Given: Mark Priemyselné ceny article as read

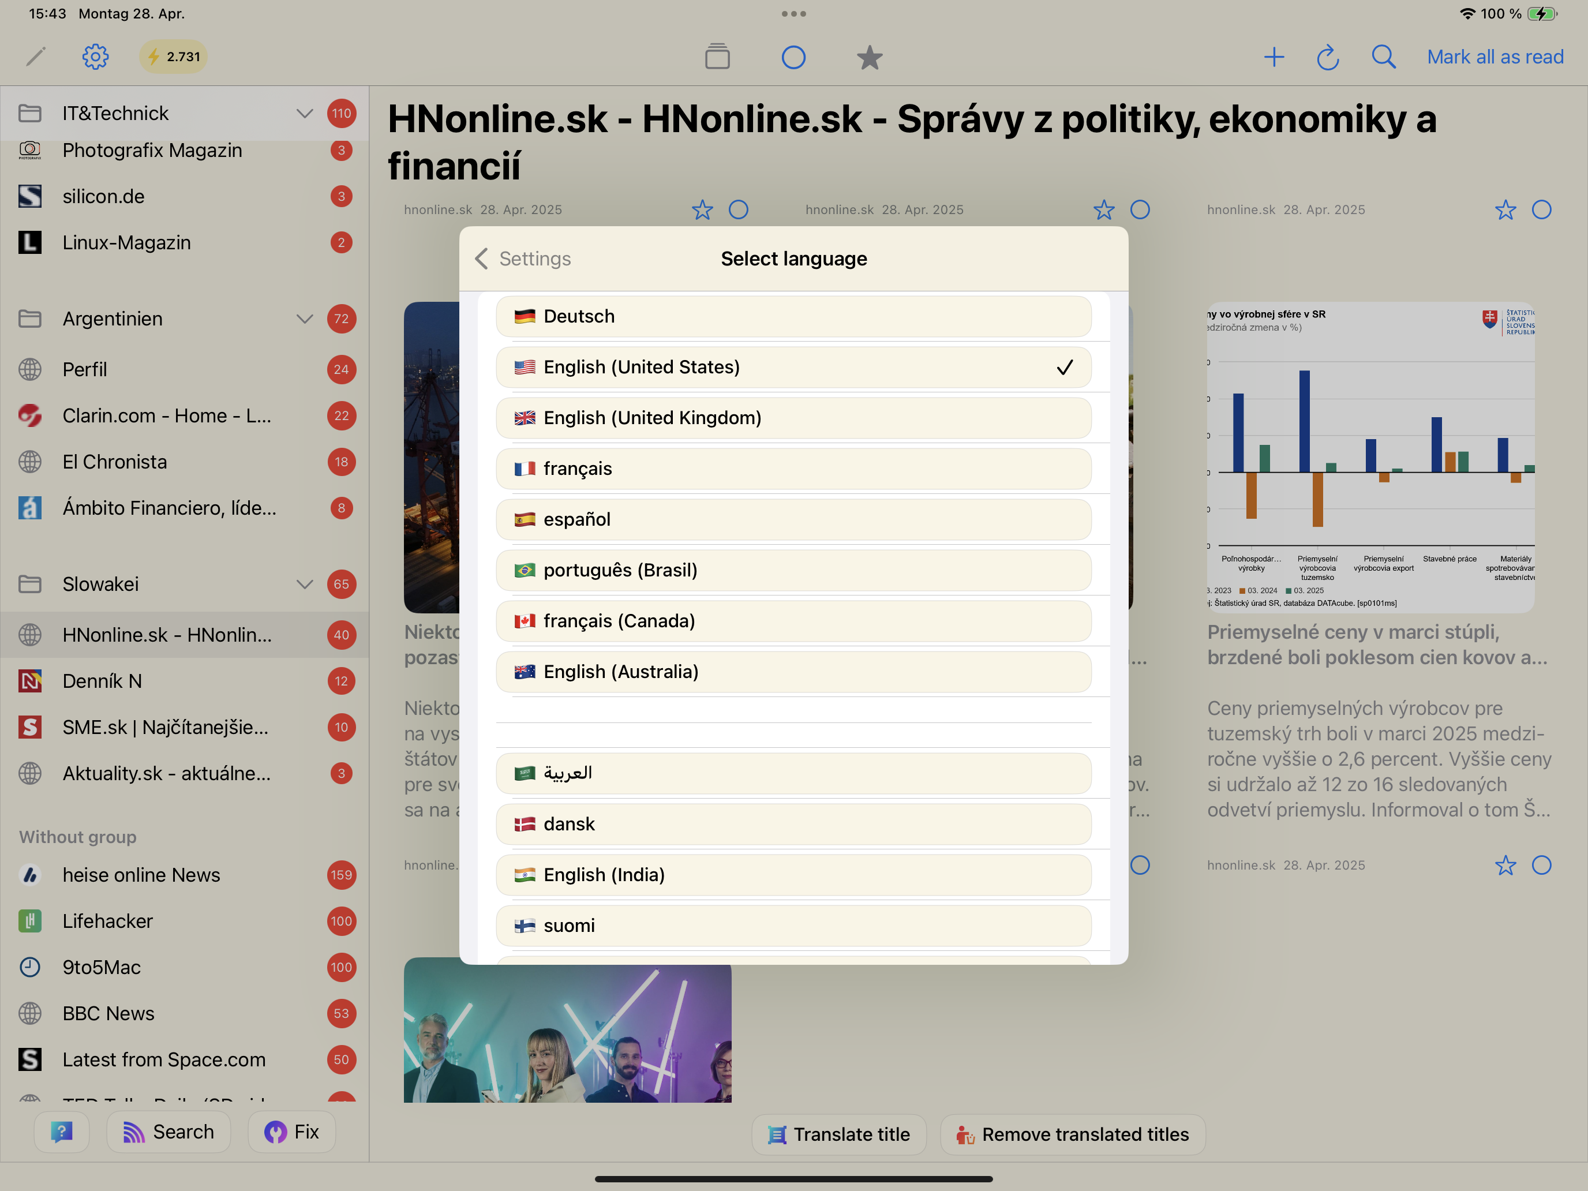Looking at the screenshot, I should (x=1542, y=211).
